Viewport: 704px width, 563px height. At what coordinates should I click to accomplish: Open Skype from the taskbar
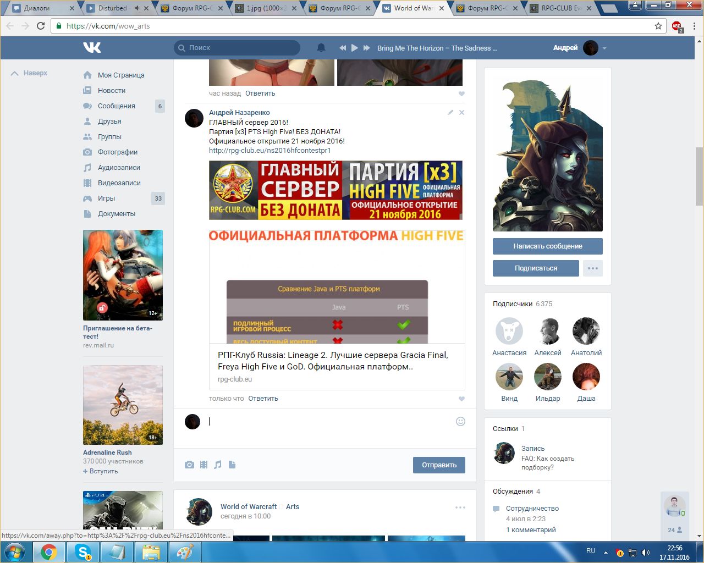(83, 551)
